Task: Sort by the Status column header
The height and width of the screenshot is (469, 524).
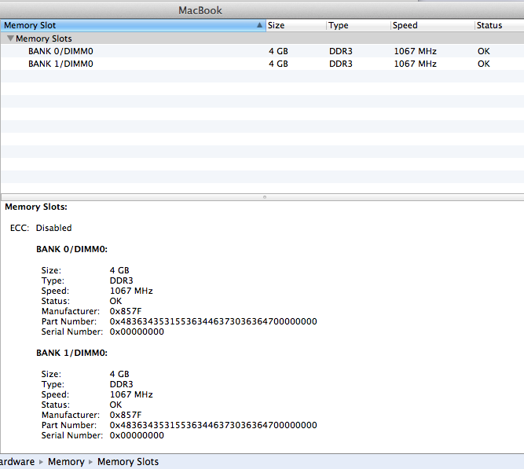Action: tap(500, 25)
